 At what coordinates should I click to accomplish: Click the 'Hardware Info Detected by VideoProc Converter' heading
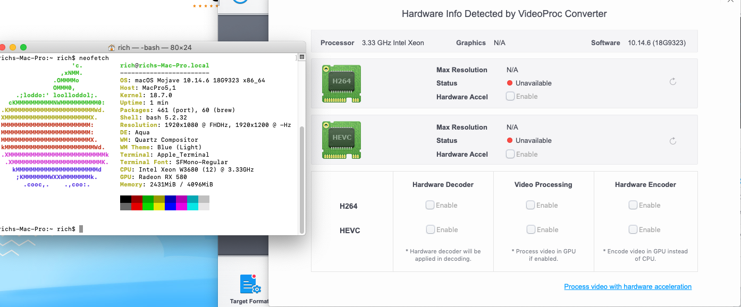click(x=504, y=14)
